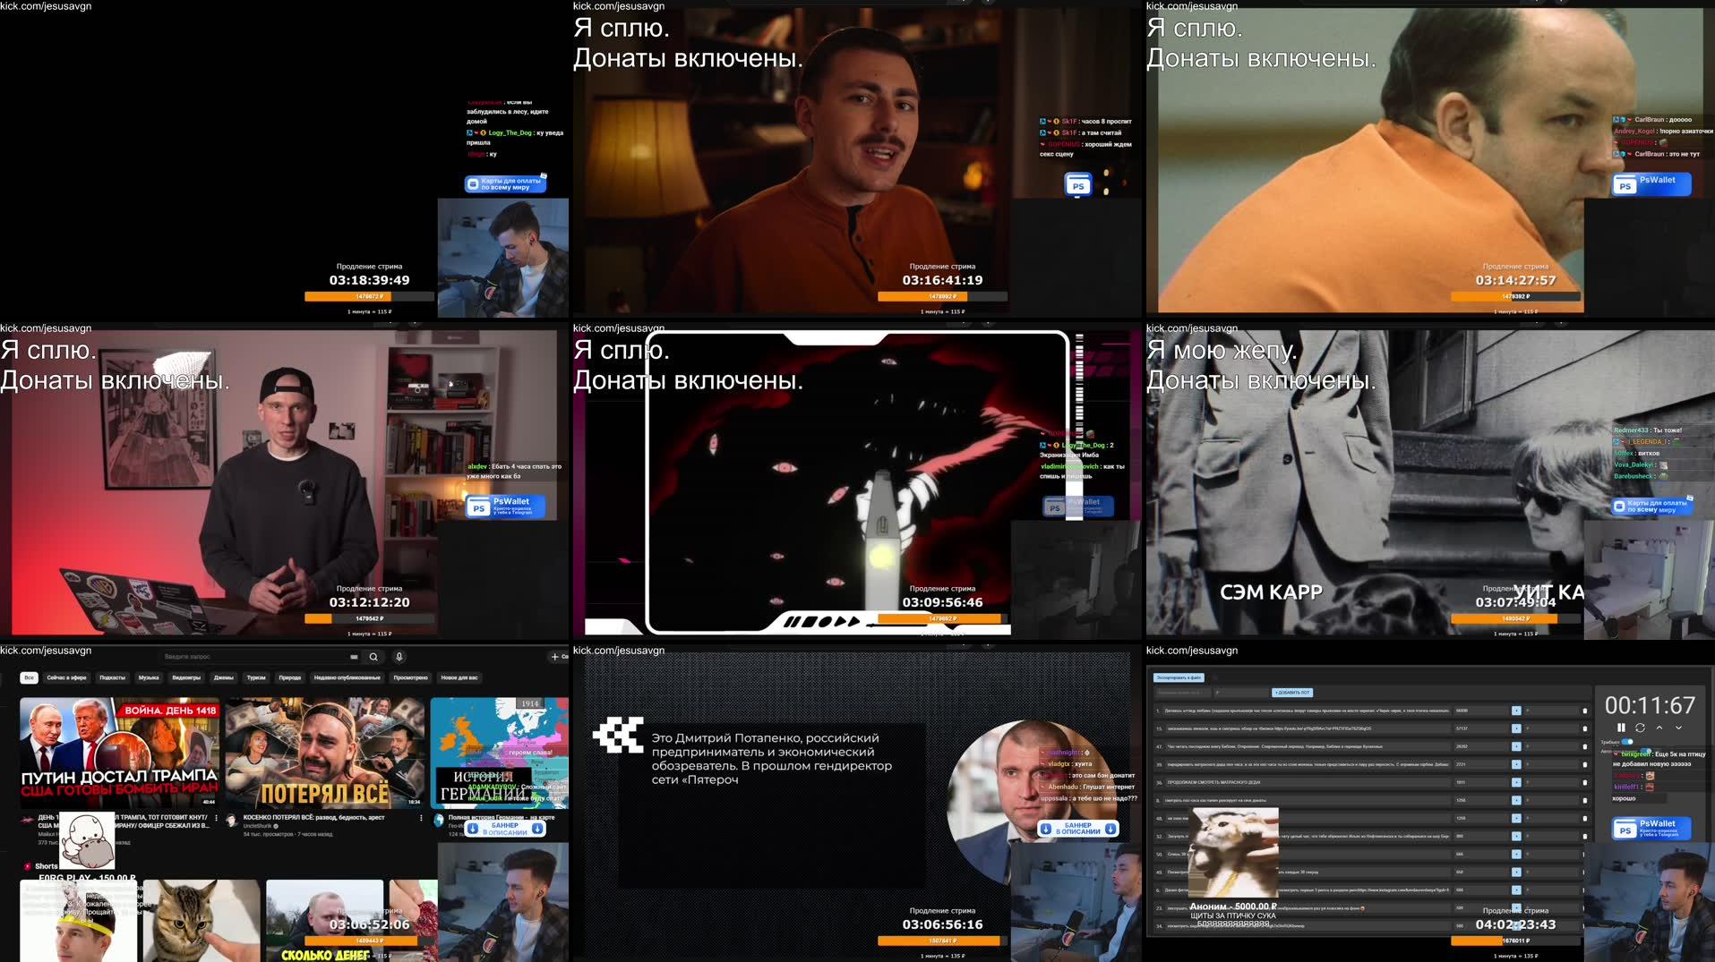1715x962 pixels.
Task: Delete the first donation lot via trash icon
Action: click(1587, 711)
